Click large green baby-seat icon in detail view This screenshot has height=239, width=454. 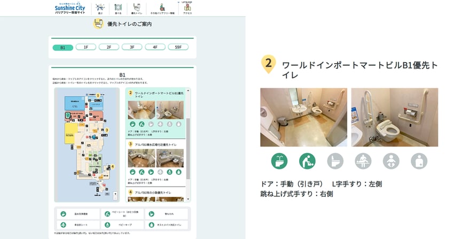pos(307,161)
